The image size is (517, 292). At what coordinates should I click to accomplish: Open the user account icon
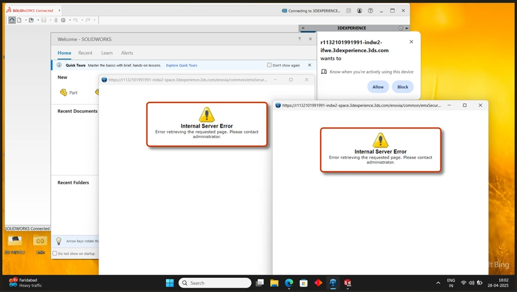[x=359, y=11]
